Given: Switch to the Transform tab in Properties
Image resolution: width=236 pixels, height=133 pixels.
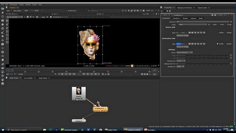Looking at the screenshot, I should [x=176, y=18].
